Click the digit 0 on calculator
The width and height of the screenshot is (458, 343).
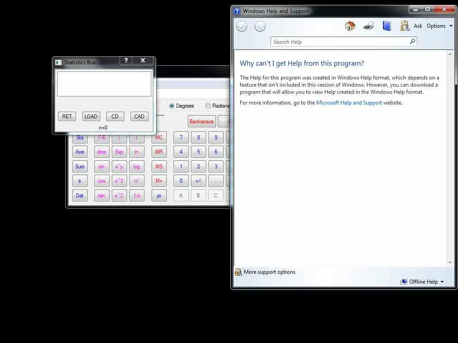(181, 181)
